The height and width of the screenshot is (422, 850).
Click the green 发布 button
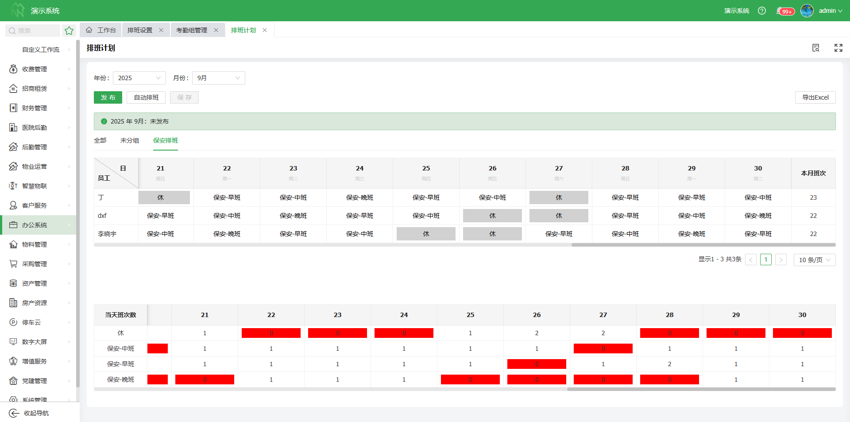click(x=108, y=97)
